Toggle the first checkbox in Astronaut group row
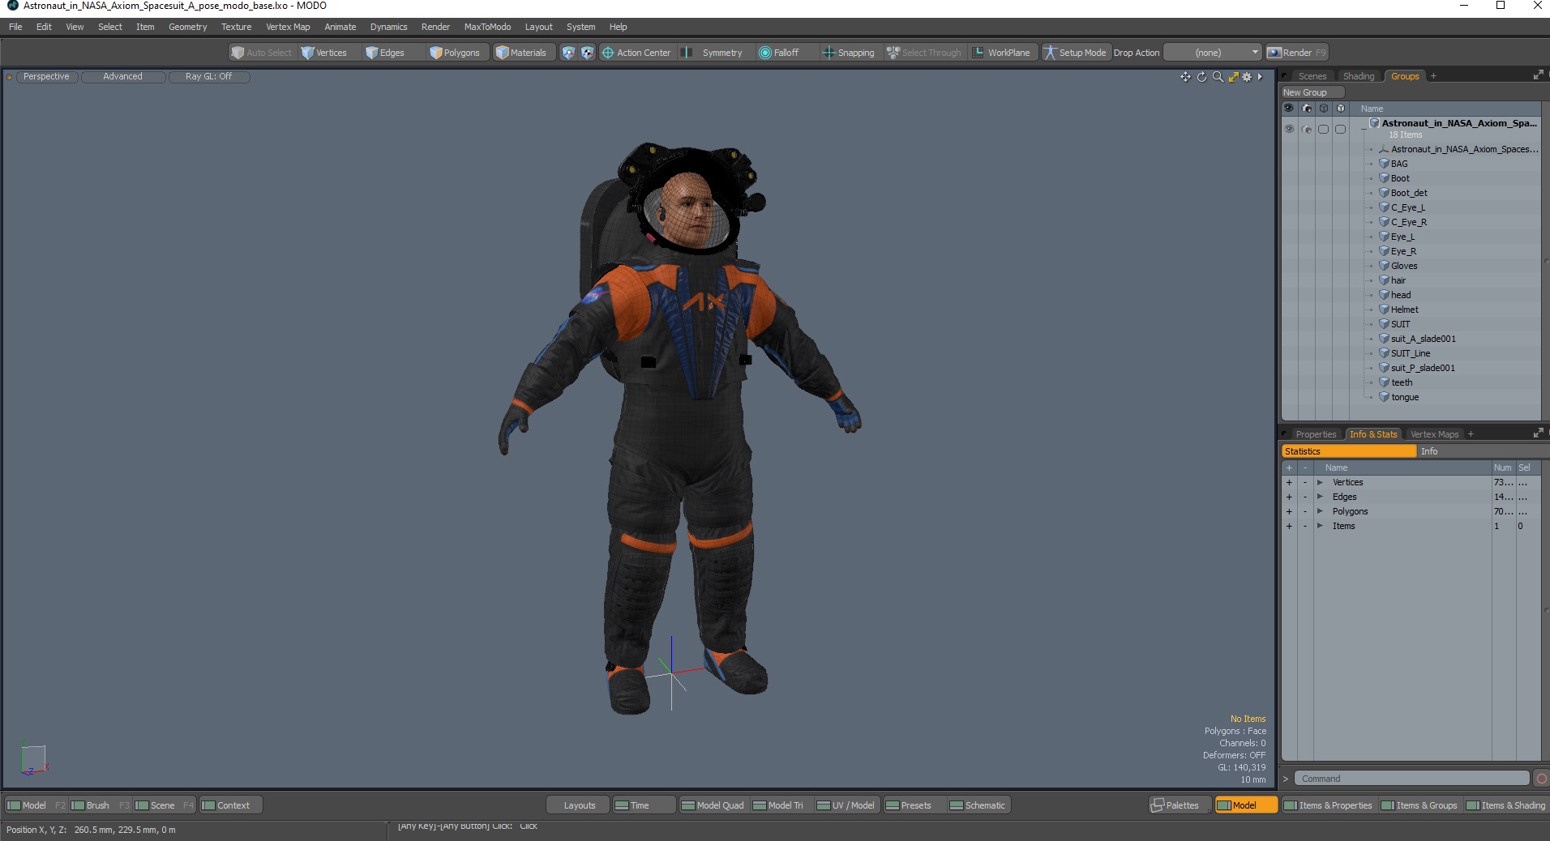This screenshot has width=1550, height=841. [x=1323, y=129]
